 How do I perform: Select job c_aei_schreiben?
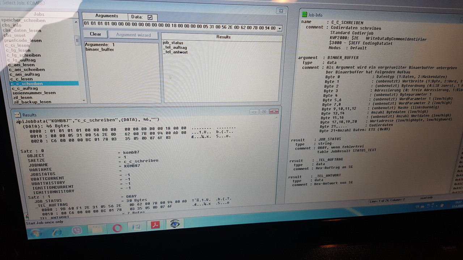(x=27, y=69)
